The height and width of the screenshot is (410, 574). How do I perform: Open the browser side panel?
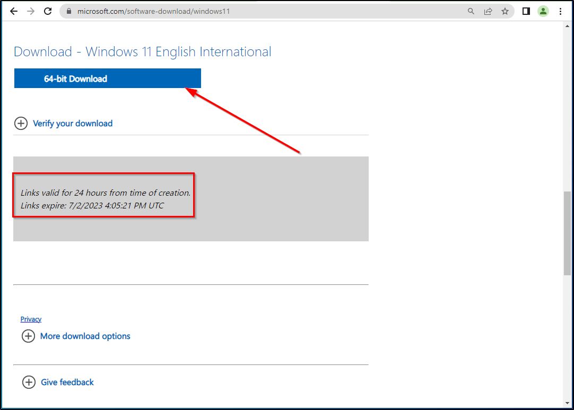tap(526, 11)
